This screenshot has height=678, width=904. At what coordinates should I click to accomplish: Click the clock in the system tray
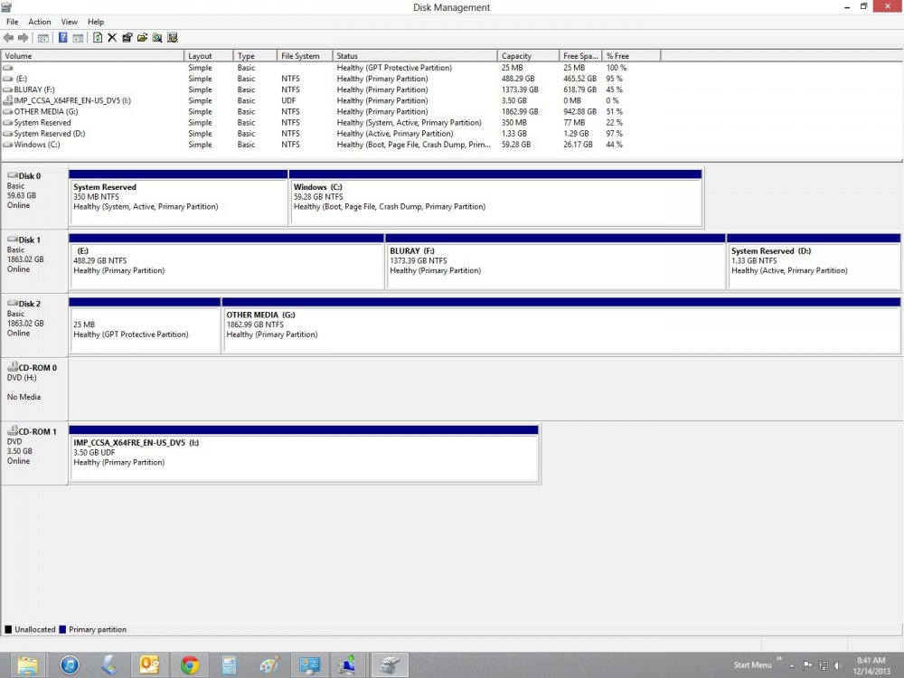(871, 664)
